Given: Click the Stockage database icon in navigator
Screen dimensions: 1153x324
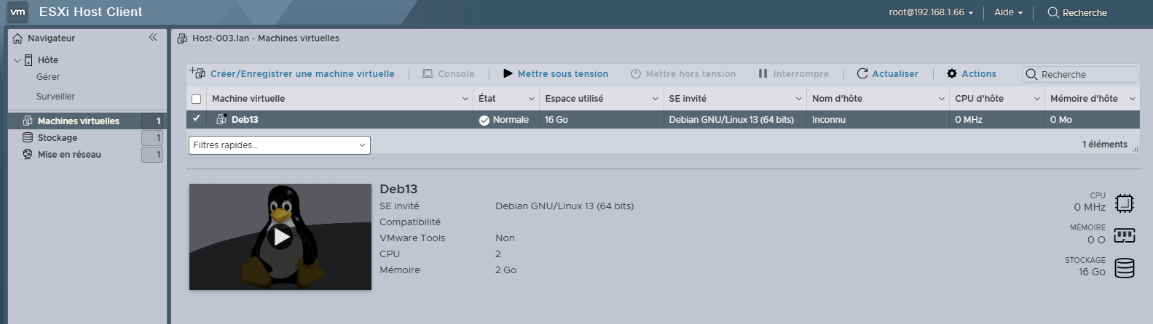Looking at the screenshot, I should (28, 137).
